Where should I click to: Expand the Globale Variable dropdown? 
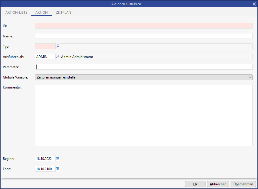tap(250, 77)
